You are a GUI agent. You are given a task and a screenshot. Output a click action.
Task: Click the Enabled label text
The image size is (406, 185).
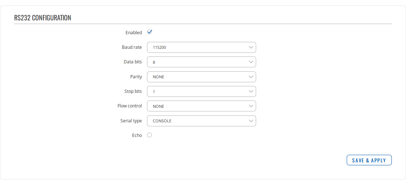pyautogui.click(x=134, y=33)
